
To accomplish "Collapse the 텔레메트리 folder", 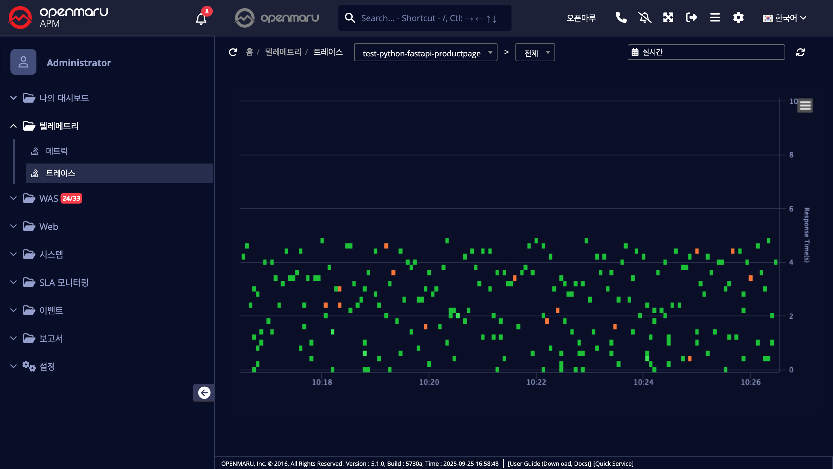I will (x=59, y=126).
